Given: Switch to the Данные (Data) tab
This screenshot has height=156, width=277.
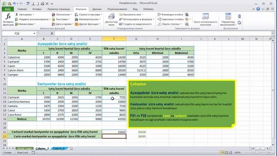Looking at the screenshot, I should [97, 9].
